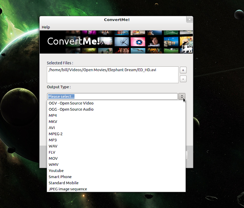Viewport: 244px width, 208px height.
Task: Close the ConvertMe! window
Action: click(189, 20)
